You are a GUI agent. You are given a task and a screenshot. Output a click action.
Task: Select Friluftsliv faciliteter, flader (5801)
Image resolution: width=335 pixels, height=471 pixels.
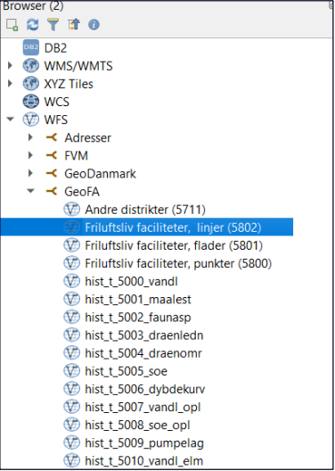pyautogui.click(x=174, y=245)
